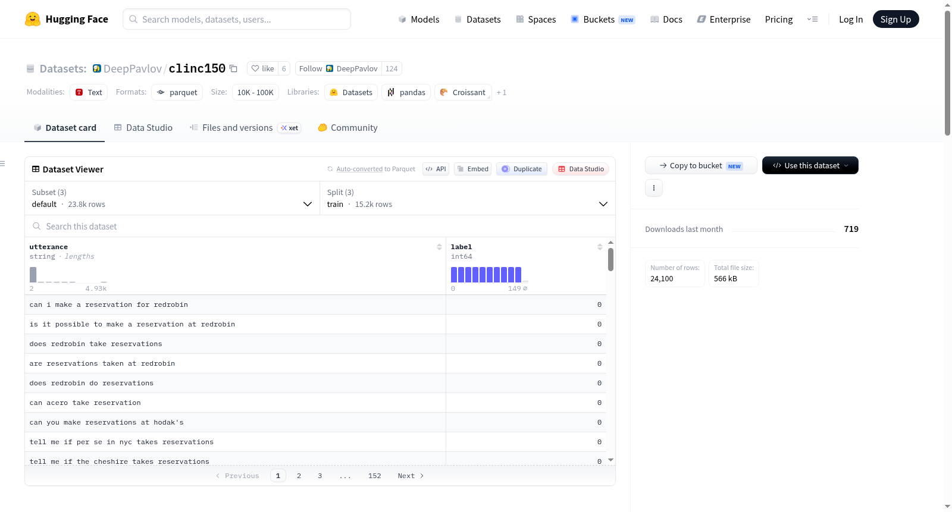Sort the utterance column
The image size is (952, 512).
[x=439, y=247]
